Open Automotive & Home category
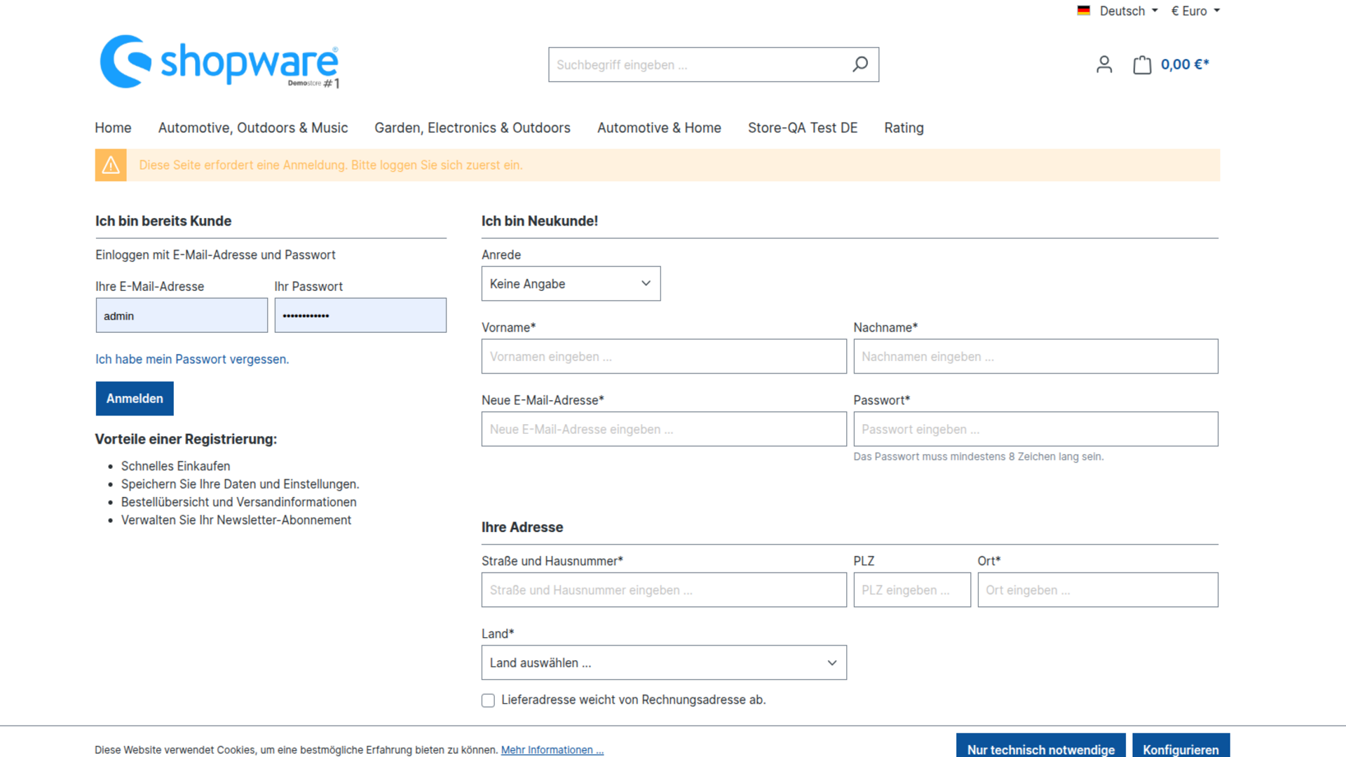Viewport: 1346px width, 757px height. 659,128
